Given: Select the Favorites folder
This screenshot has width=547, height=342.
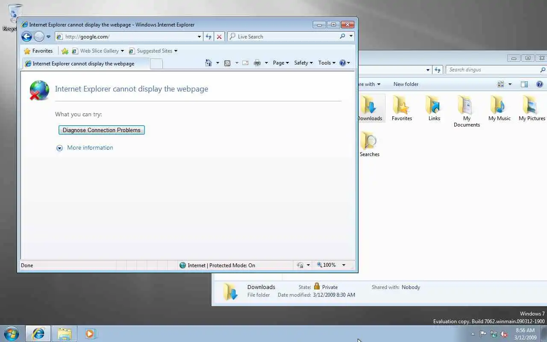Looking at the screenshot, I should tap(402, 108).
